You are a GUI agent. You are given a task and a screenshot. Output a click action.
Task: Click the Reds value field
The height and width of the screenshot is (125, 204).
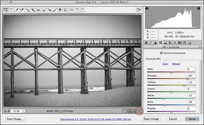[x=191, y=69]
